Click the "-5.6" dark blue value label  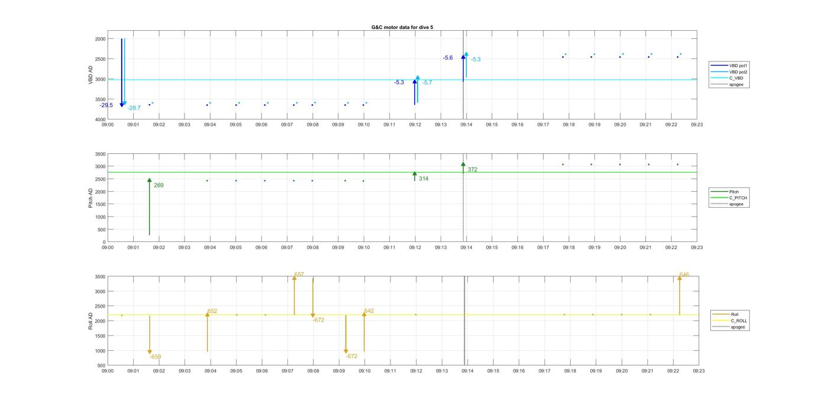[448, 58]
